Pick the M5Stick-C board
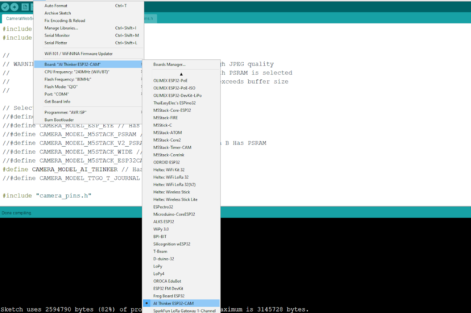Screen dimensions: 471x313 [x=181, y=125]
